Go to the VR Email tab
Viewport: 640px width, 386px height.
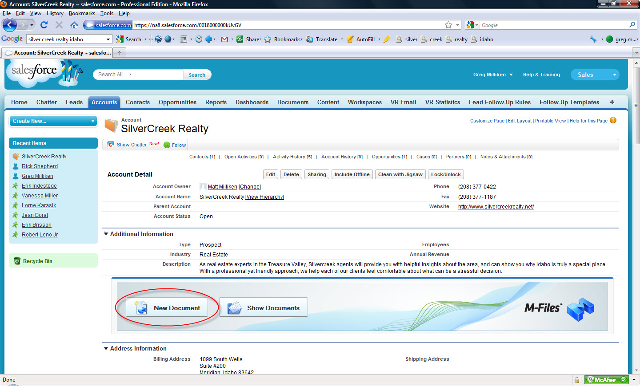click(404, 102)
